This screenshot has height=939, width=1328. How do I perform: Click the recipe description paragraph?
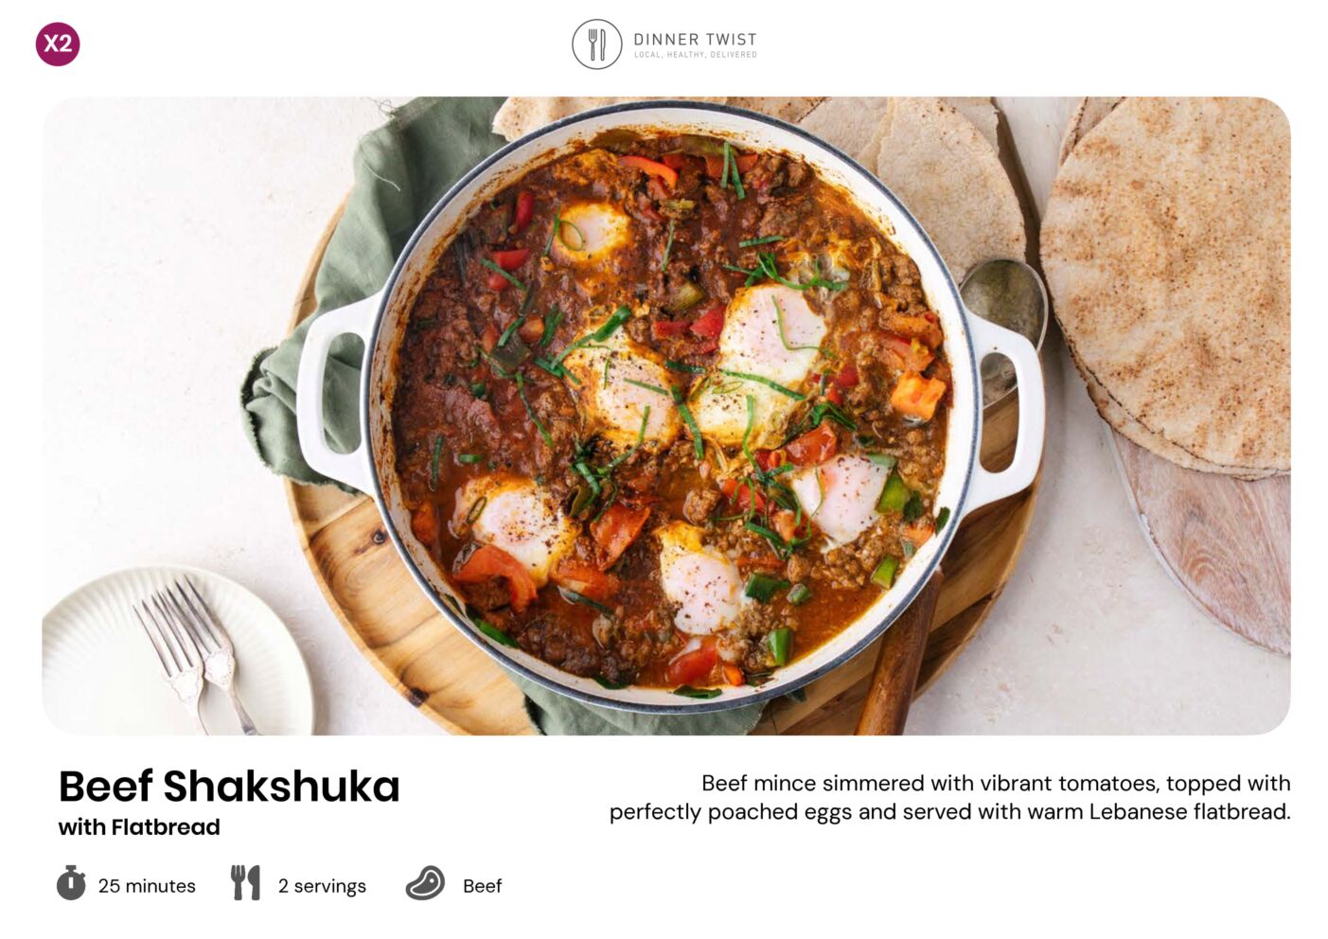click(950, 797)
